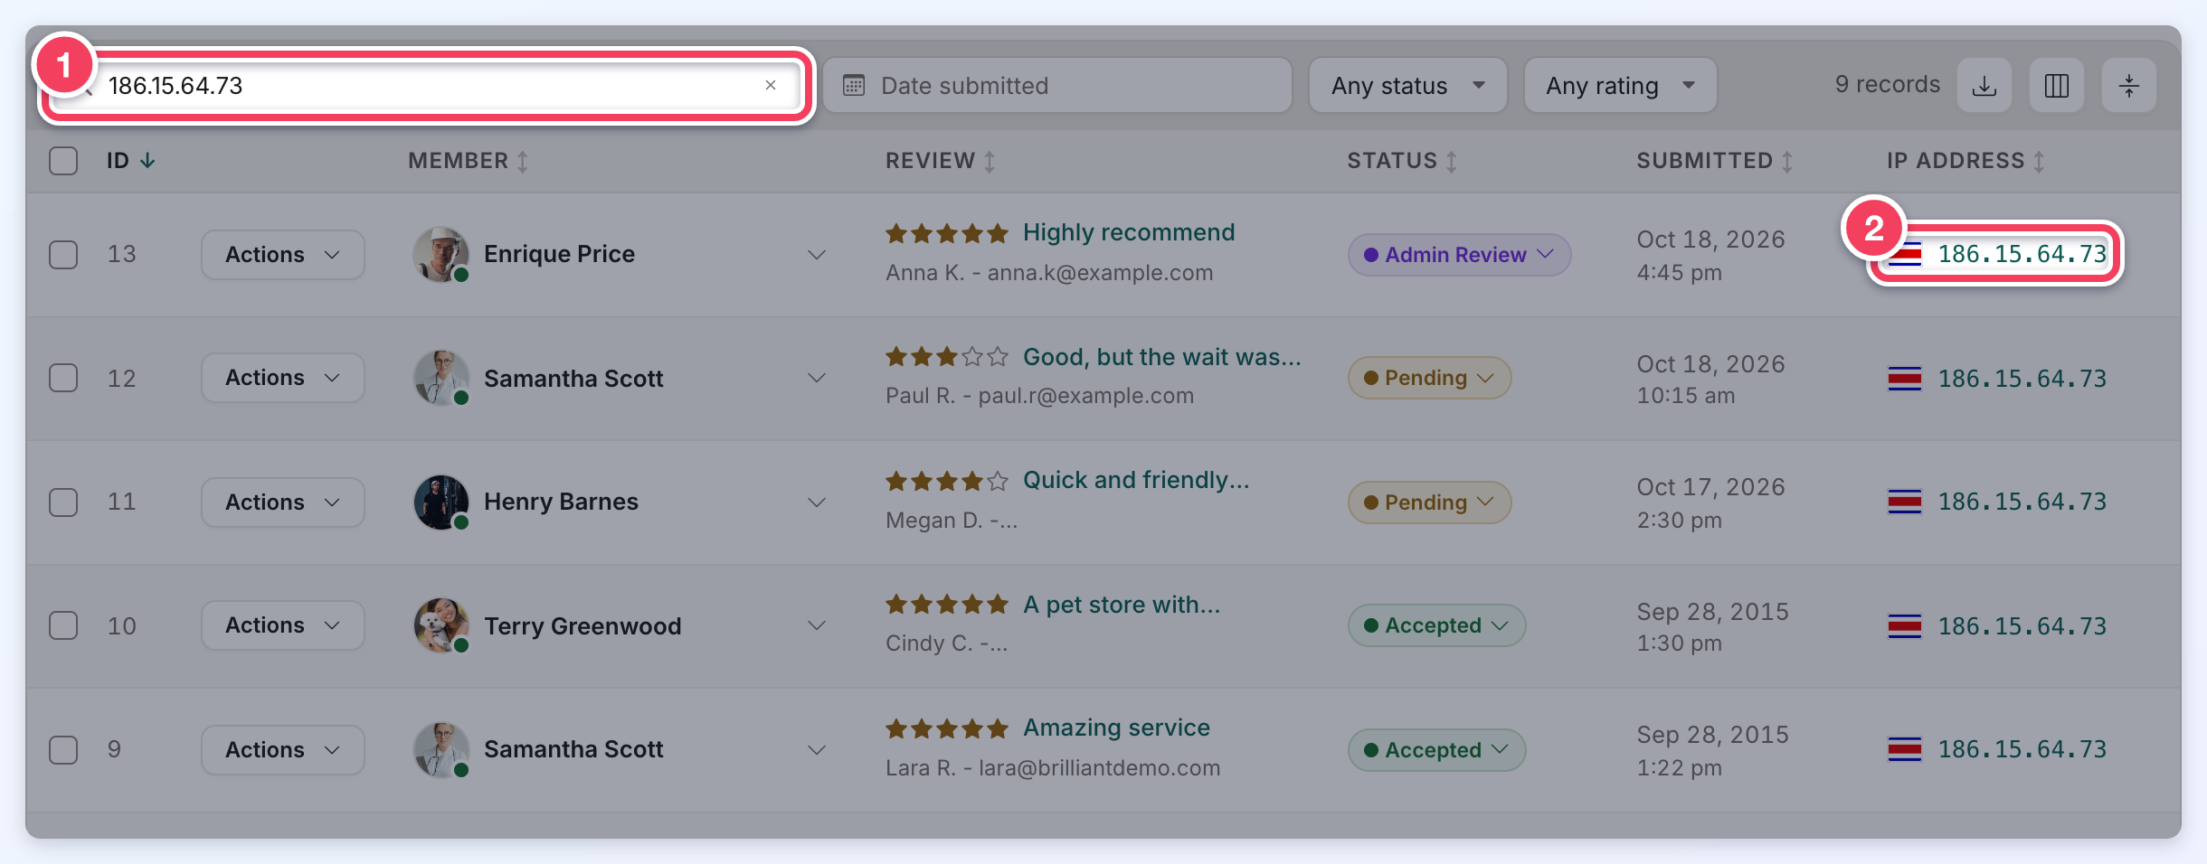Open the columns layout icon

pos(2057,86)
